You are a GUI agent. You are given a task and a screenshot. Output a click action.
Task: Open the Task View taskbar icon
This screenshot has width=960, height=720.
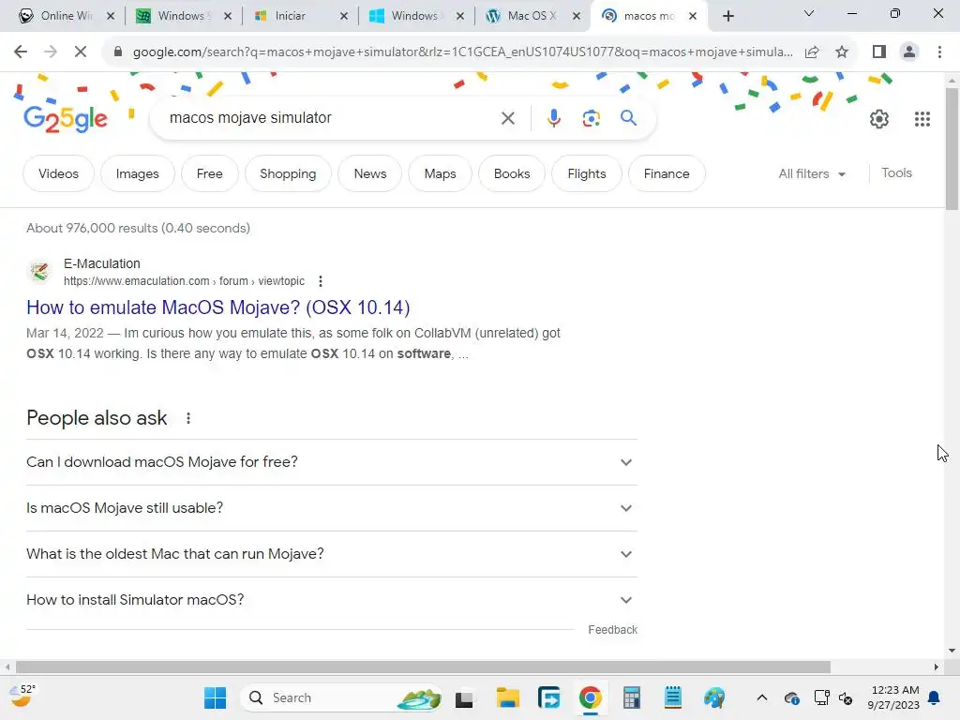click(x=464, y=697)
